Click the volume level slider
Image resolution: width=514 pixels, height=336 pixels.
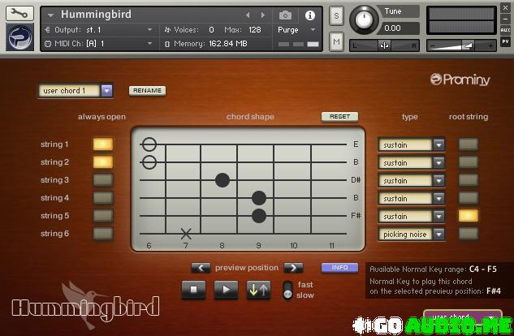pos(461,45)
